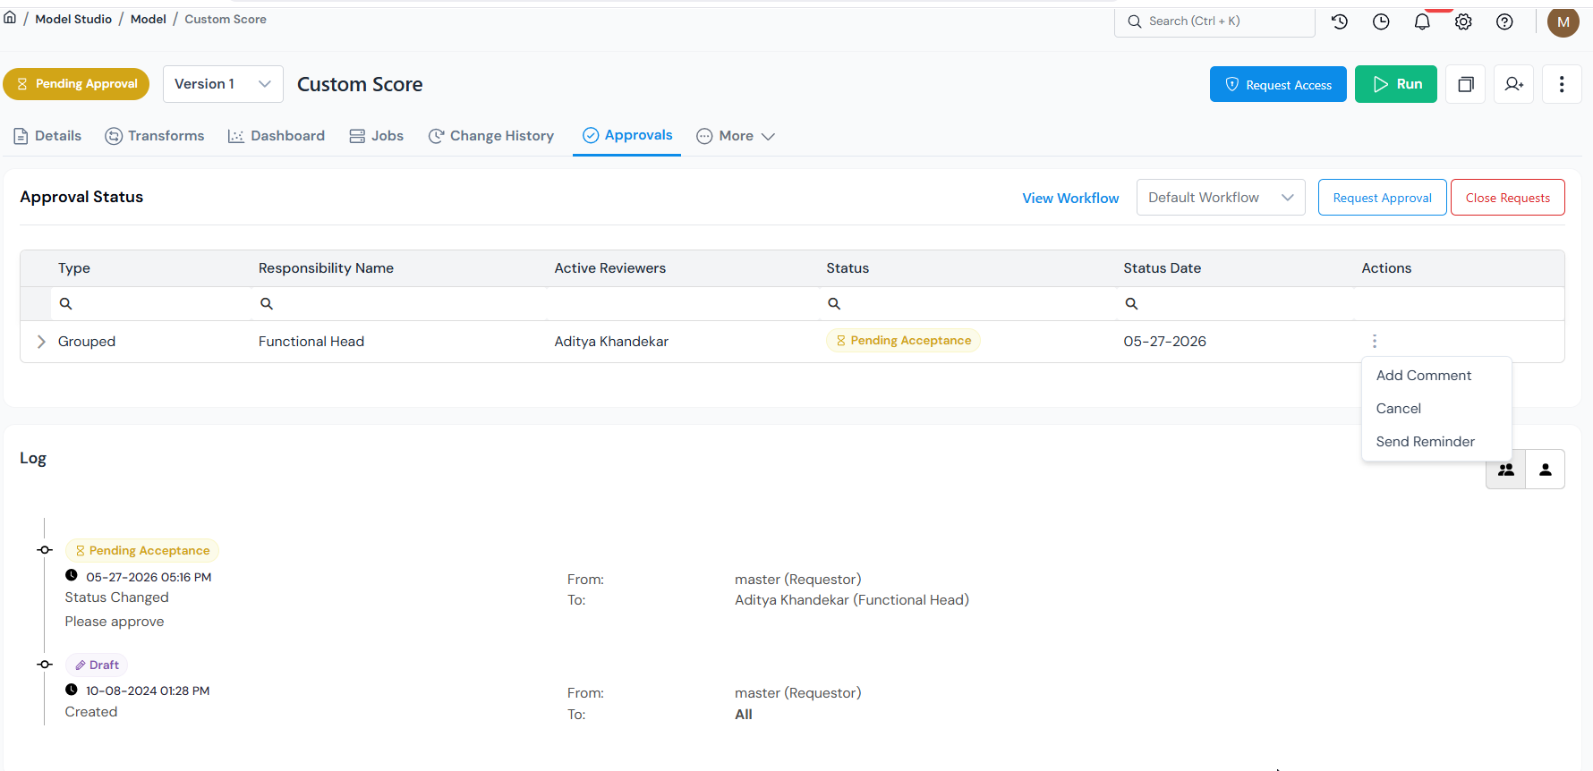Open the header three-dot options menu

tap(1562, 84)
